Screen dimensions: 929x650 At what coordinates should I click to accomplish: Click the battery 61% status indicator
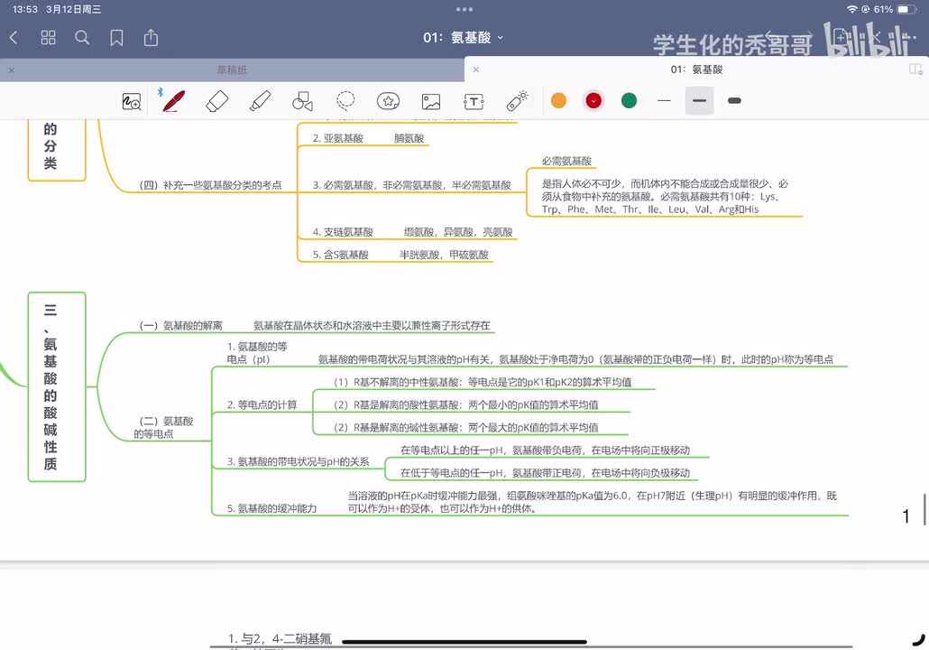[895, 10]
